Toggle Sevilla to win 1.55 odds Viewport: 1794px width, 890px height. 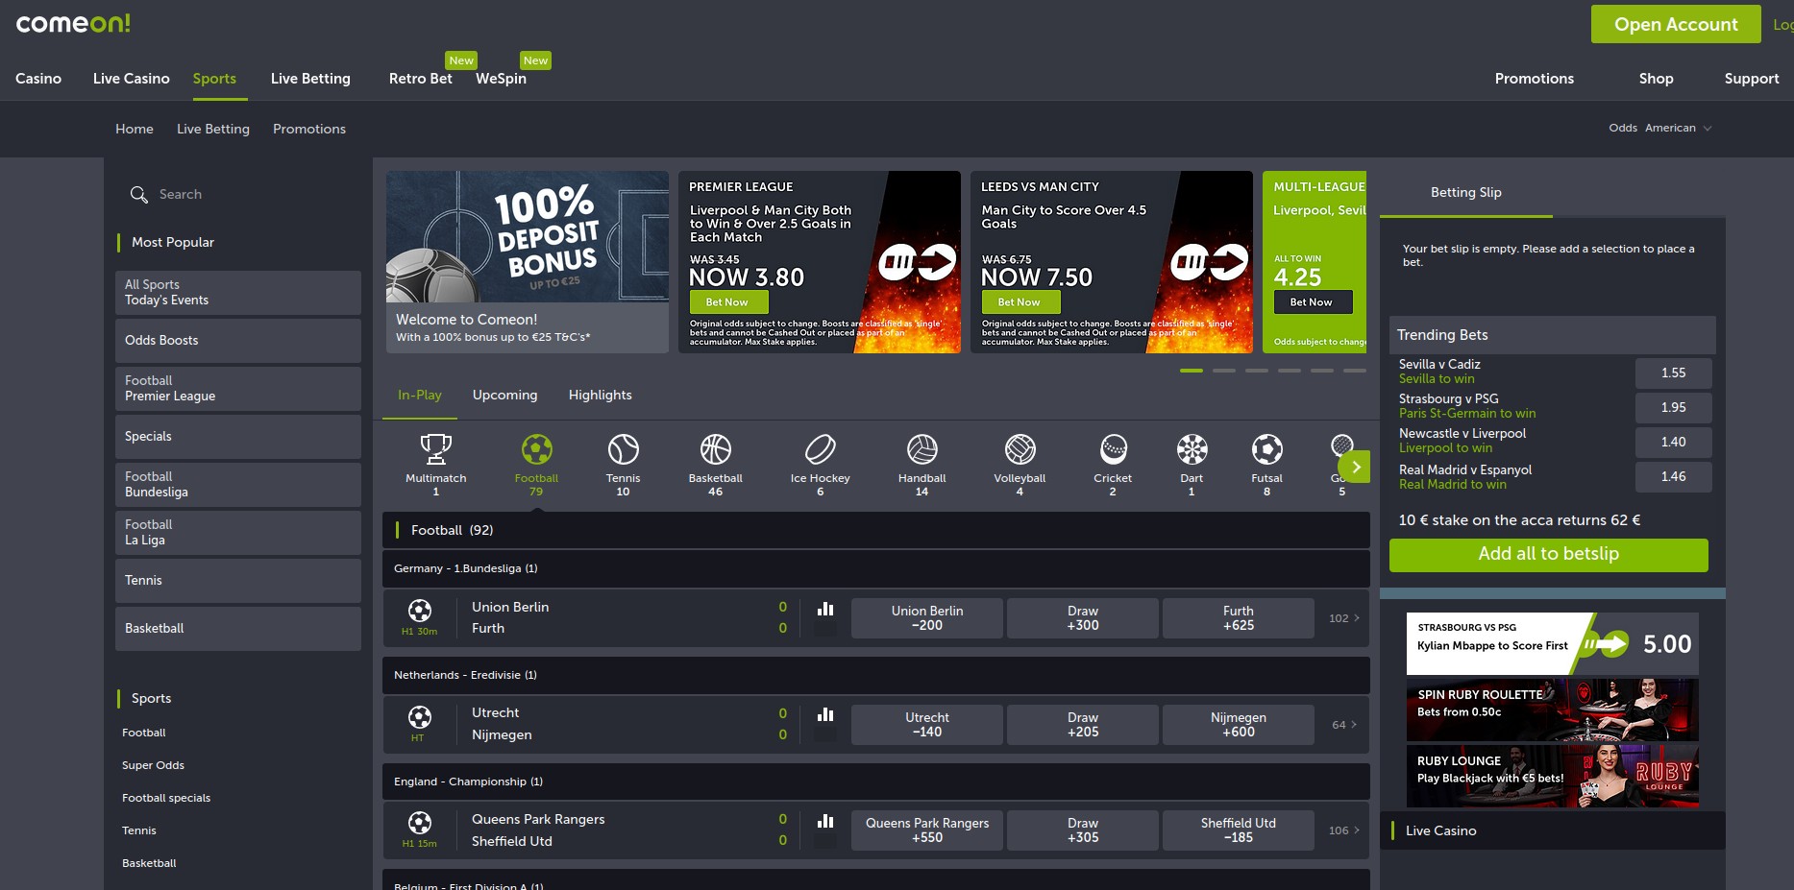pos(1673,373)
